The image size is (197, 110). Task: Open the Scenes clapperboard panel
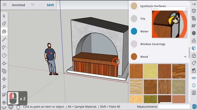pyautogui.click(x=194, y=71)
